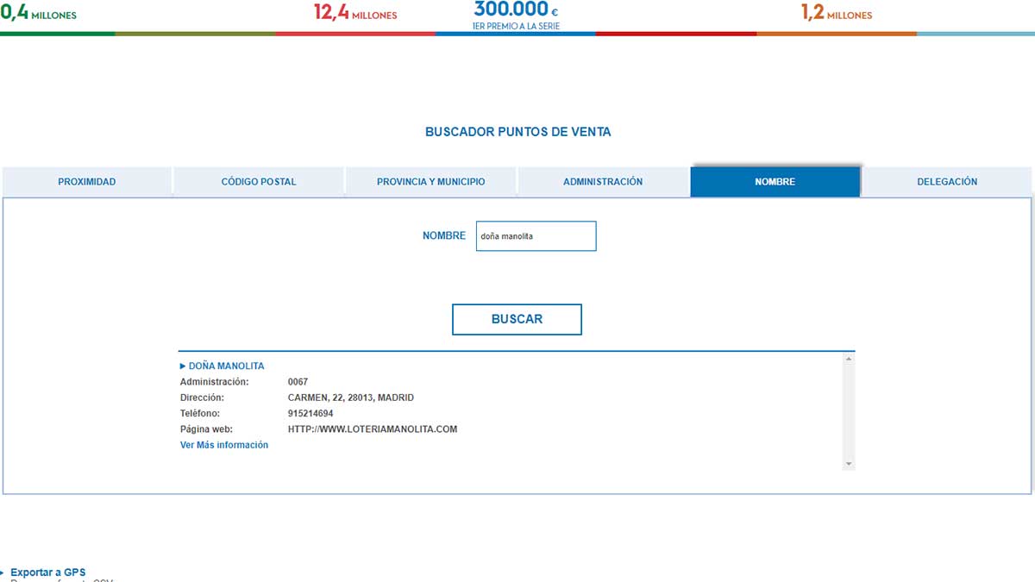Click the scroll up arrow in results list

click(849, 359)
